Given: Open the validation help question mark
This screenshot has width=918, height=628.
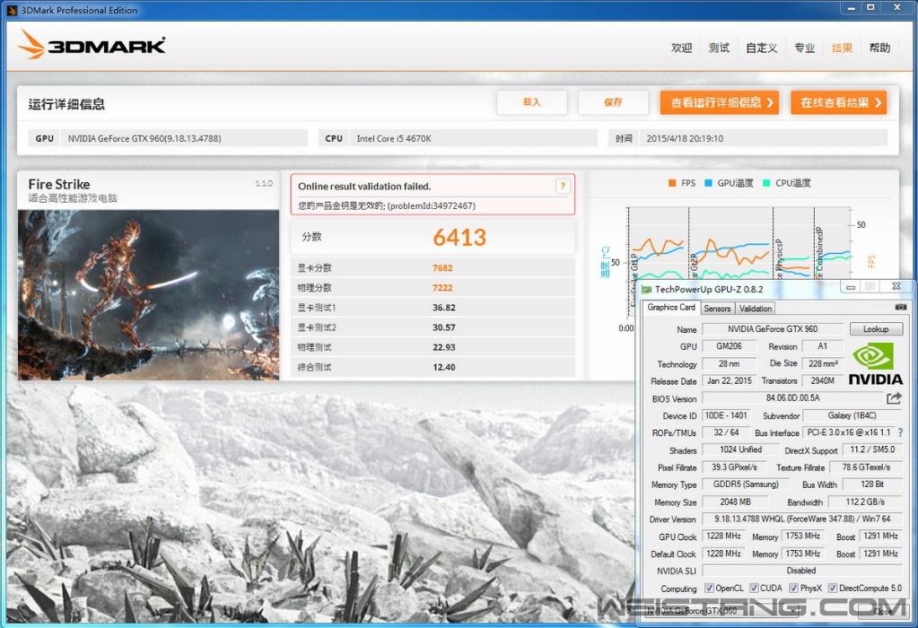Looking at the screenshot, I should point(563,186).
